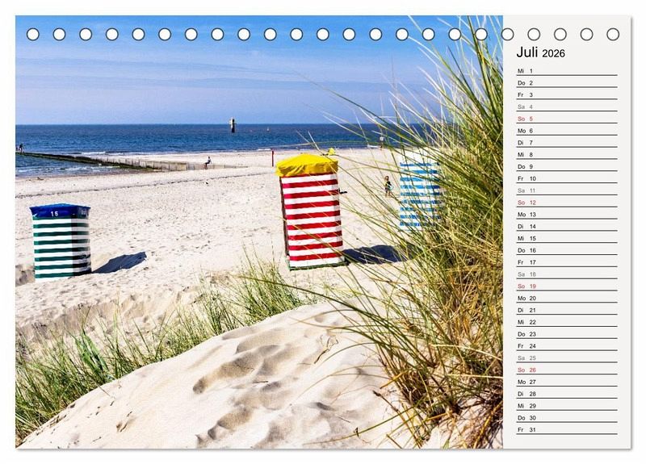Select the 'Mo 20' calendar row
Image resolution: width=646 pixels, height=464 pixels.
(x=567, y=298)
